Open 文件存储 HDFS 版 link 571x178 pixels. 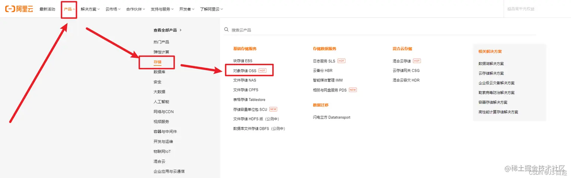click(x=256, y=119)
